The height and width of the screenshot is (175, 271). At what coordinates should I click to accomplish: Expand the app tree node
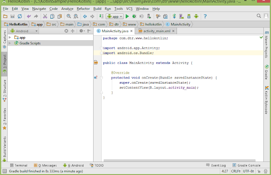pos(10,38)
